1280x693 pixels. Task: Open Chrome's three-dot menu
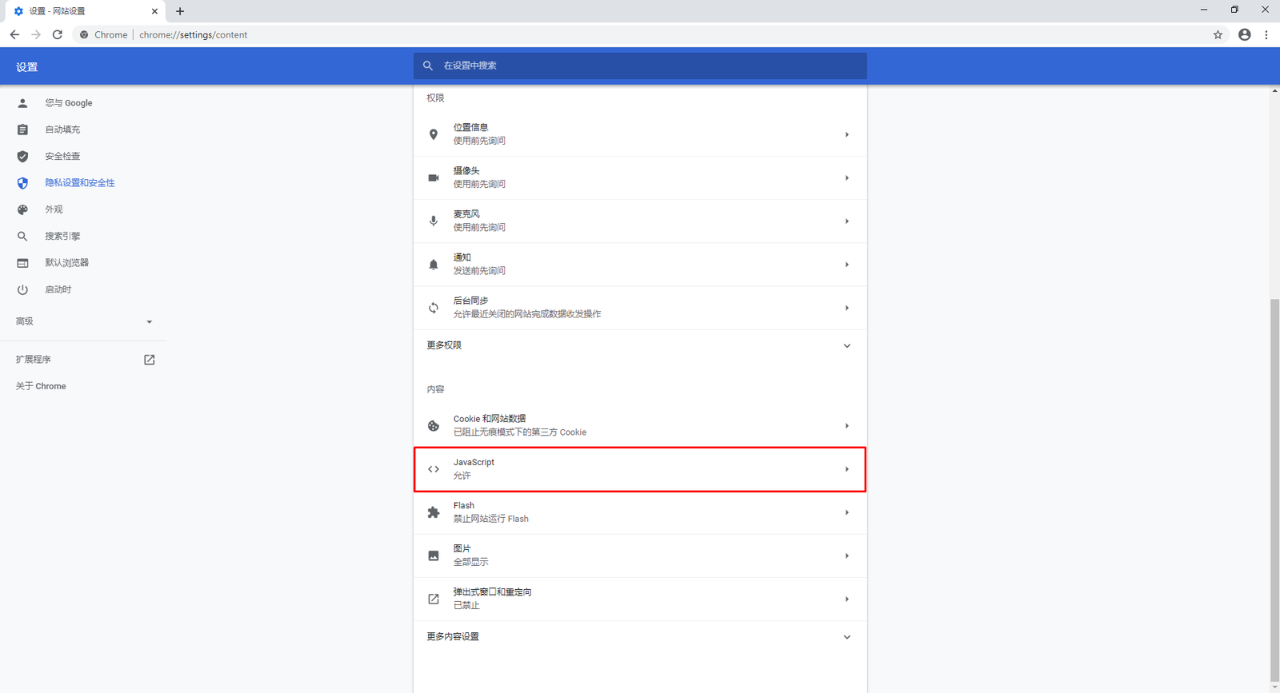click(1266, 35)
